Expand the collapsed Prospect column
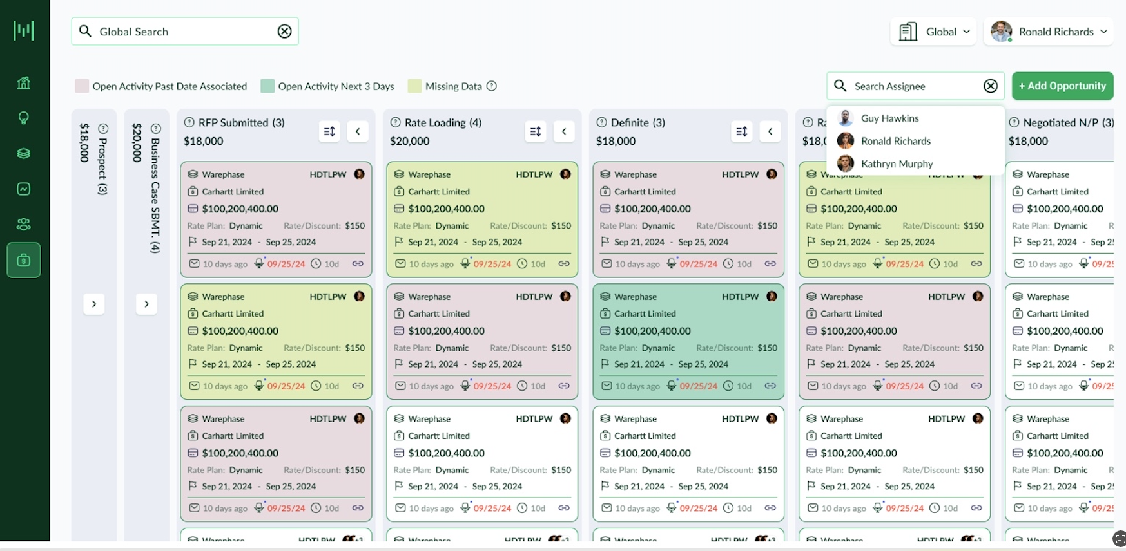 pyautogui.click(x=94, y=304)
